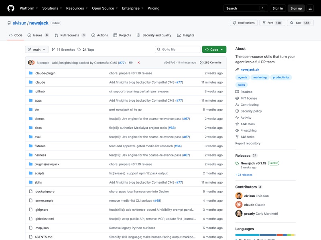
Task: Open the Insights tab
Action: point(186,35)
